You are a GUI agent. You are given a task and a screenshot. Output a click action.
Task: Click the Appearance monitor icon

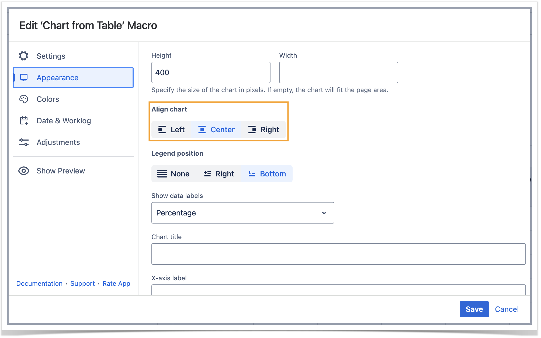tap(24, 78)
